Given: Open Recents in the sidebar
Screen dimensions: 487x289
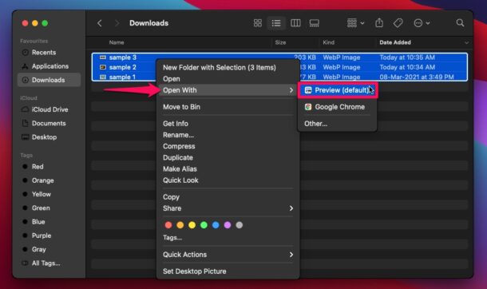Looking at the screenshot, I should pyautogui.click(x=49, y=53).
